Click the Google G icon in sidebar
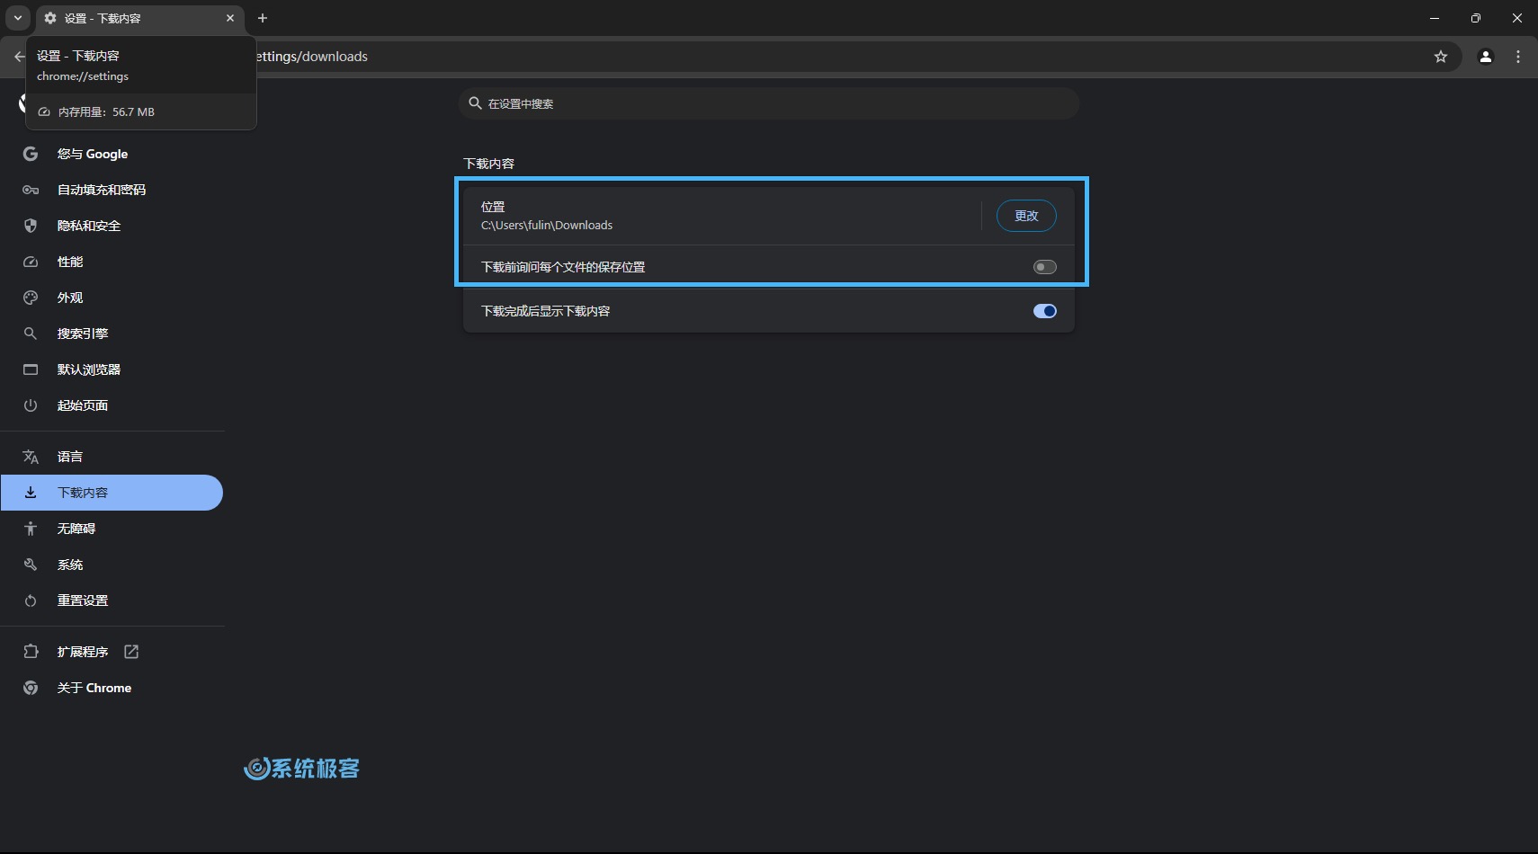The width and height of the screenshot is (1538, 854). [31, 154]
